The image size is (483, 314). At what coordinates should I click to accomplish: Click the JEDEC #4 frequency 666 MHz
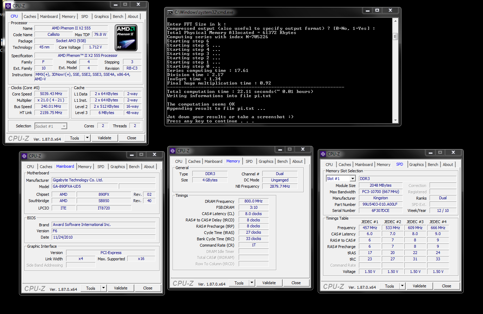pyautogui.click(x=438, y=228)
